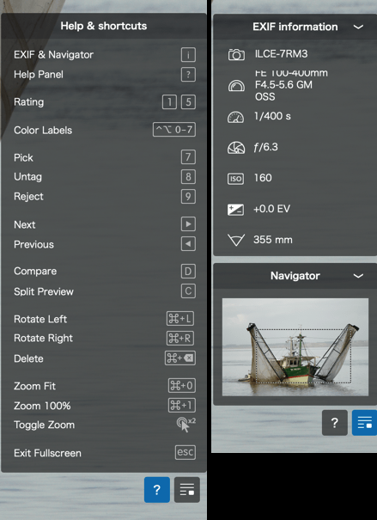377x520 pixels.
Task: Click the esc key for Exit Fullscreen
Action: point(185,452)
